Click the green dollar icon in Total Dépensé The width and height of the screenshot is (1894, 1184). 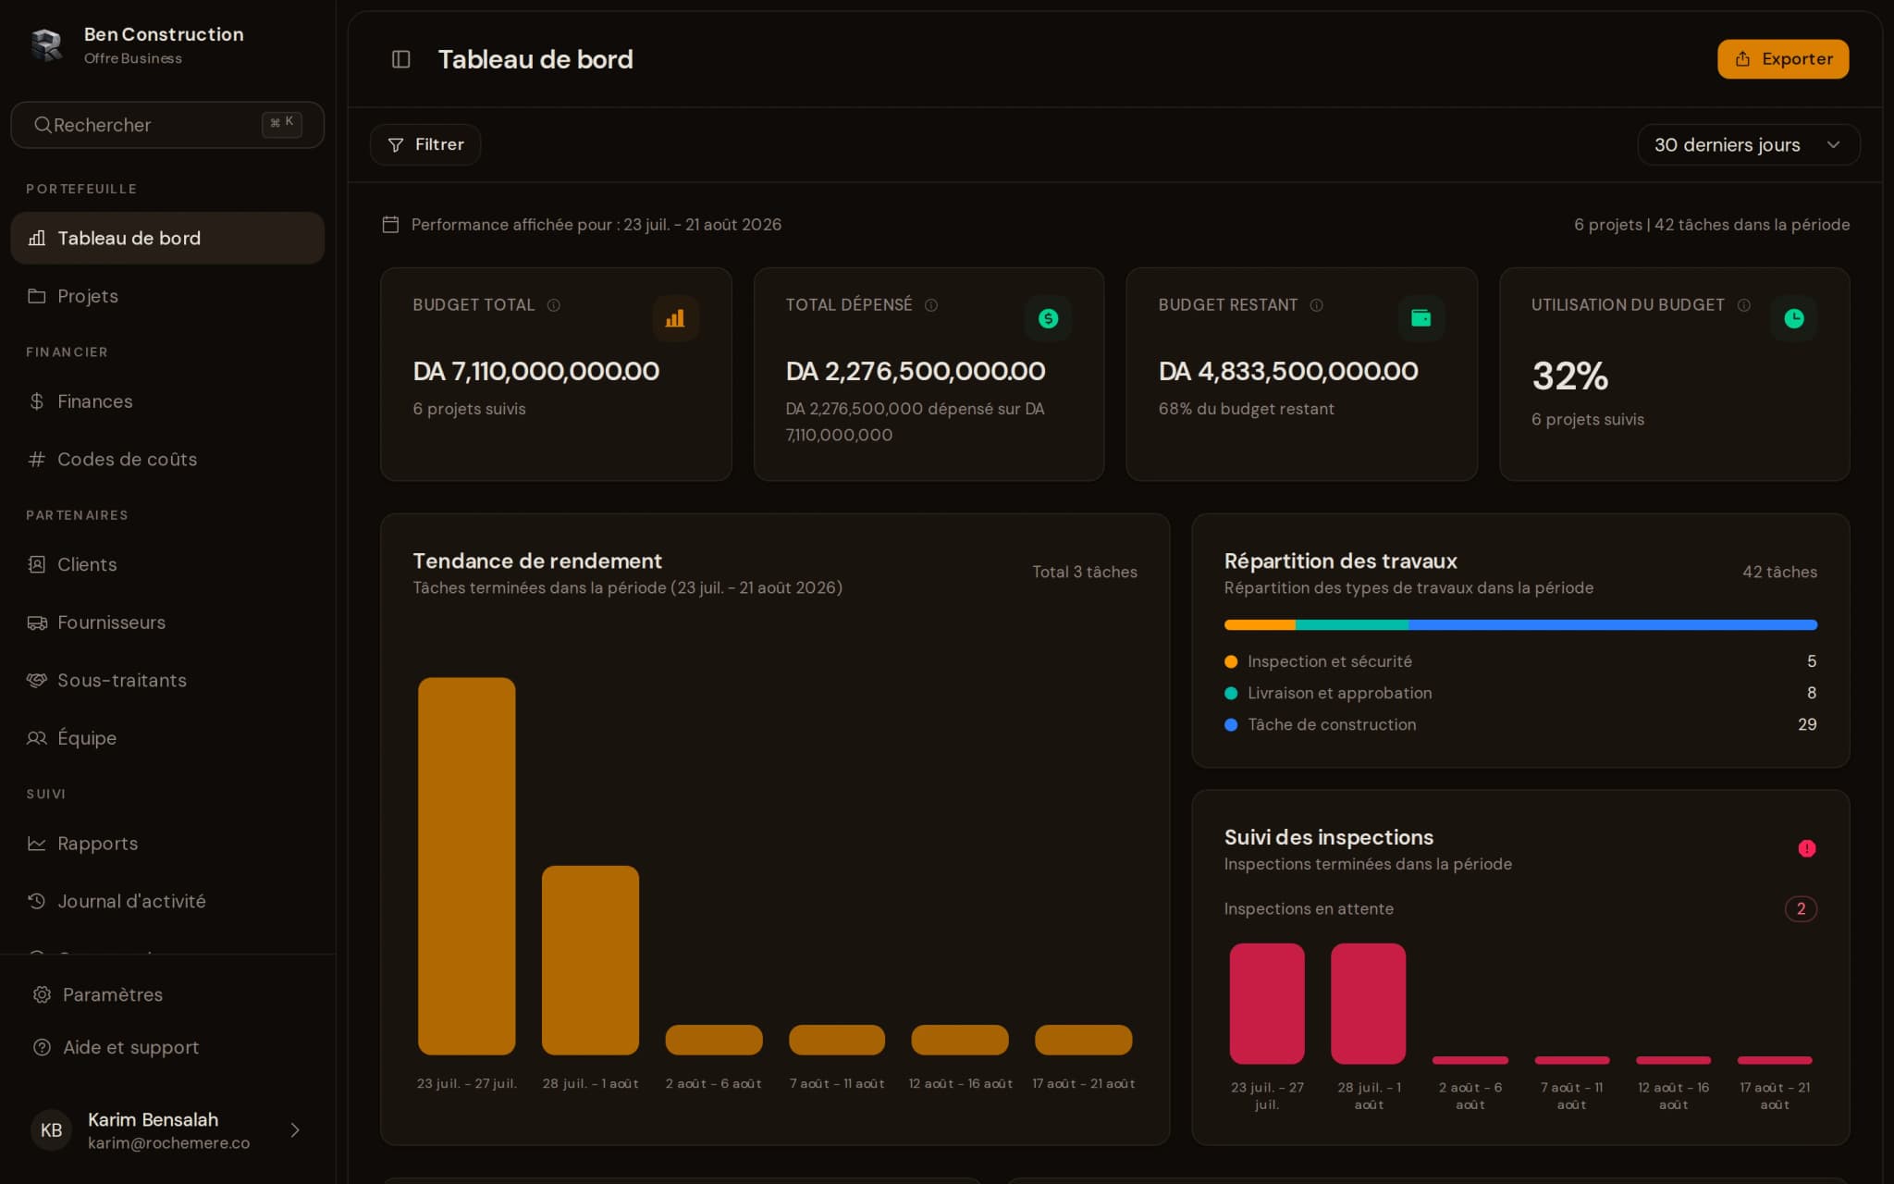tap(1048, 318)
